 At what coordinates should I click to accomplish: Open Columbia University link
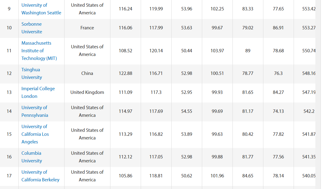point(32,157)
